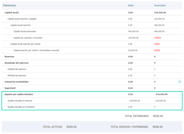Collapse the Resultado del ejercicio group
The height and width of the screenshot is (134, 184).
(x=16, y=63)
